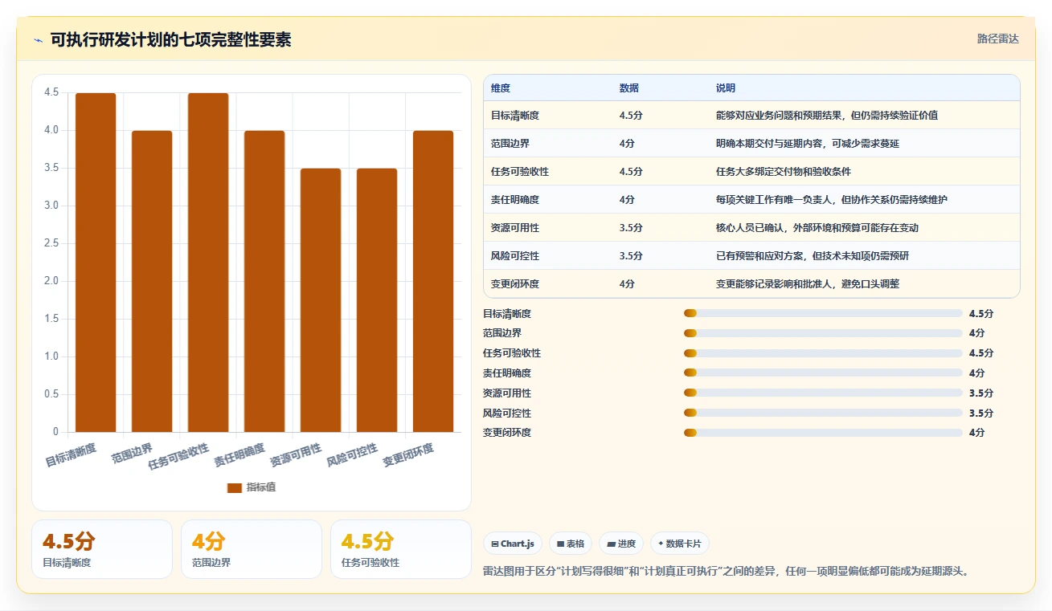The height and width of the screenshot is (611, 1052).
Task: Click the Chart.js tag
Action: coord(513,544)
